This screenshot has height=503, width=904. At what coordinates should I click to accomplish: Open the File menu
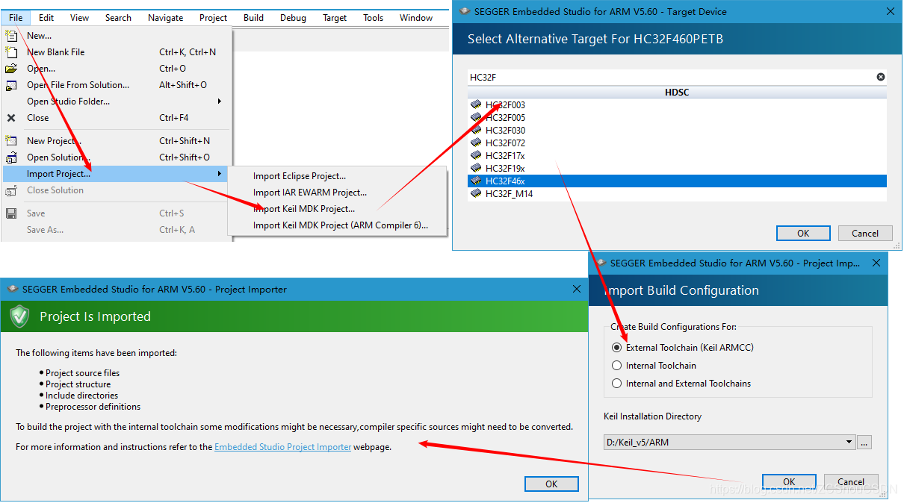(16, 17)
